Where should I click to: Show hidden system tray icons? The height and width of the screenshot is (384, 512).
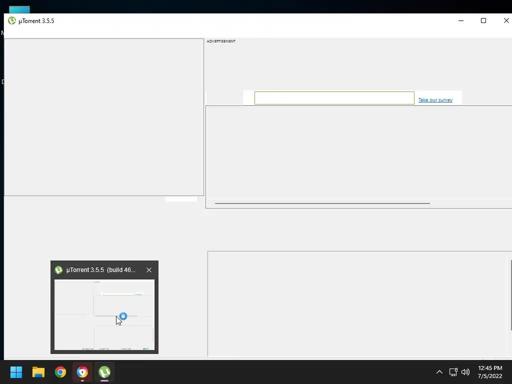click(439, 372)
